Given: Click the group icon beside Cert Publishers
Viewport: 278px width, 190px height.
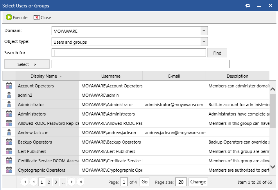Looking at the screenshot, I should click(x=9, y=151).
